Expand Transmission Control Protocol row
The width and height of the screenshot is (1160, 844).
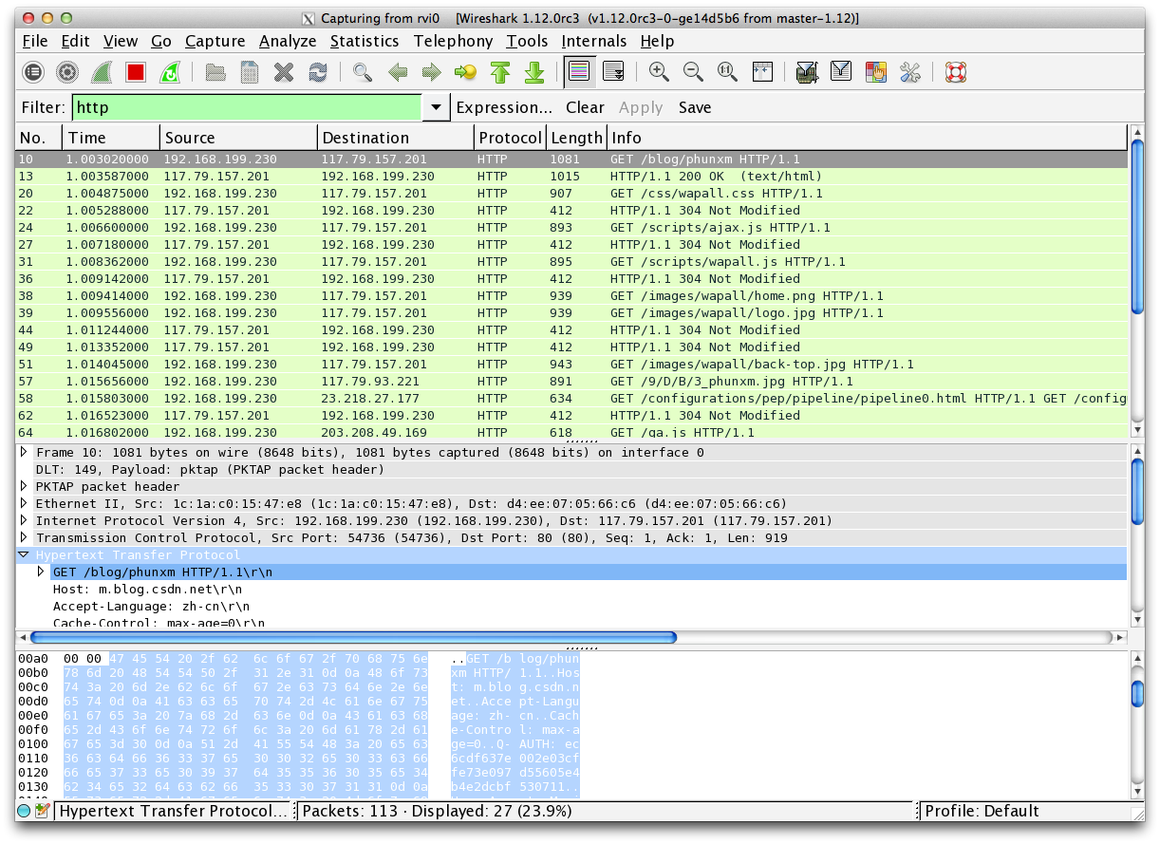pos(25,537)
